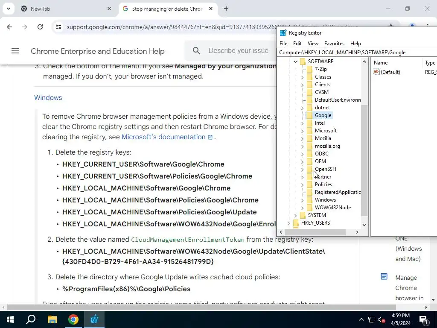The height and width of the screenshot is (328, 437).
Task: Open Windows Start menu
Action: pyautogui.click(x=10, y=319)
